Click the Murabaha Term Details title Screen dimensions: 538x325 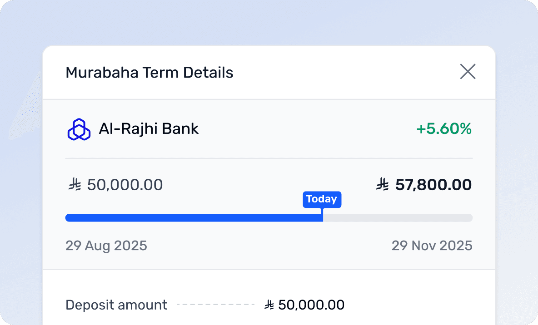(149, 73)
